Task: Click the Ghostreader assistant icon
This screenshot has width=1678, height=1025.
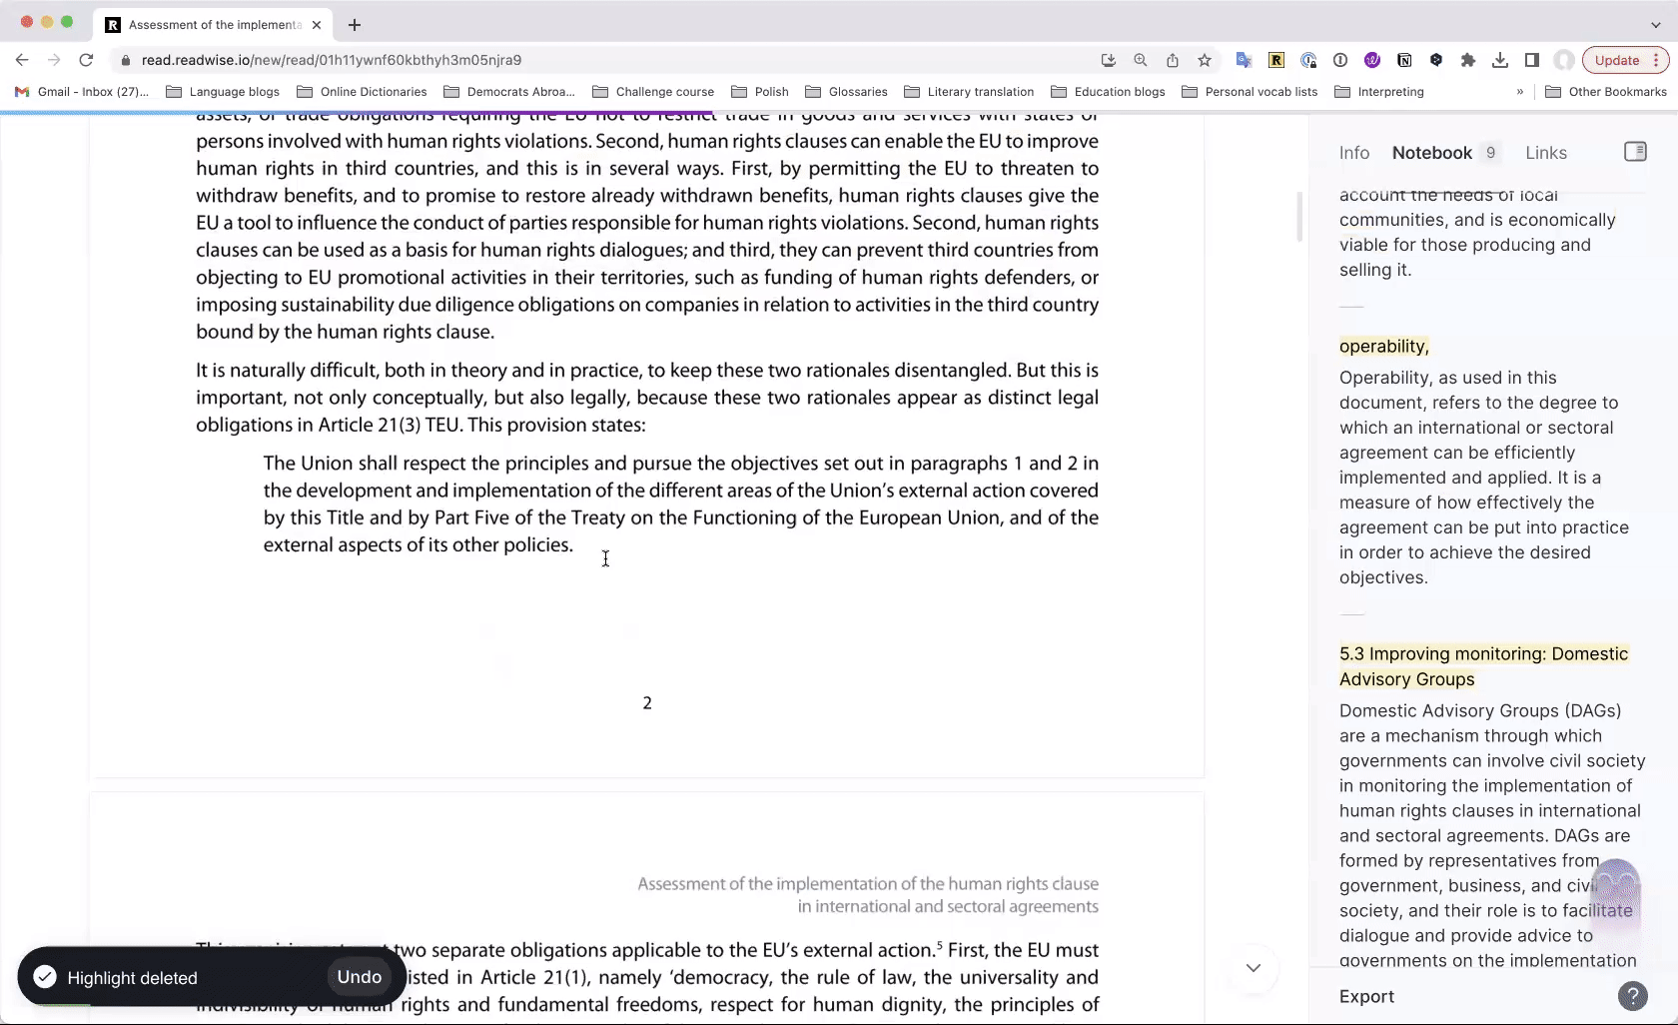Action: (1615, 894)
